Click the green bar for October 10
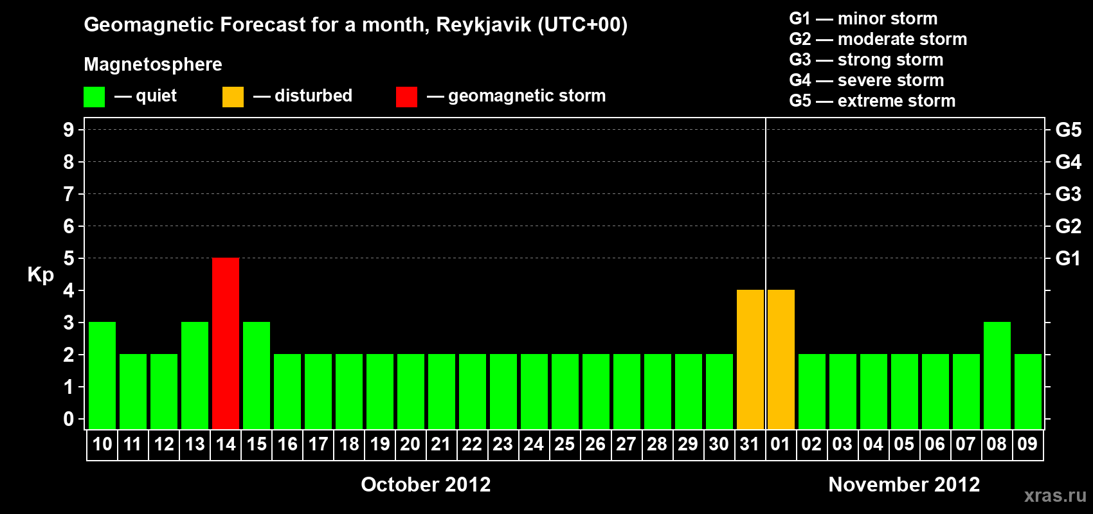The image size is (1093, 514). 102,375
